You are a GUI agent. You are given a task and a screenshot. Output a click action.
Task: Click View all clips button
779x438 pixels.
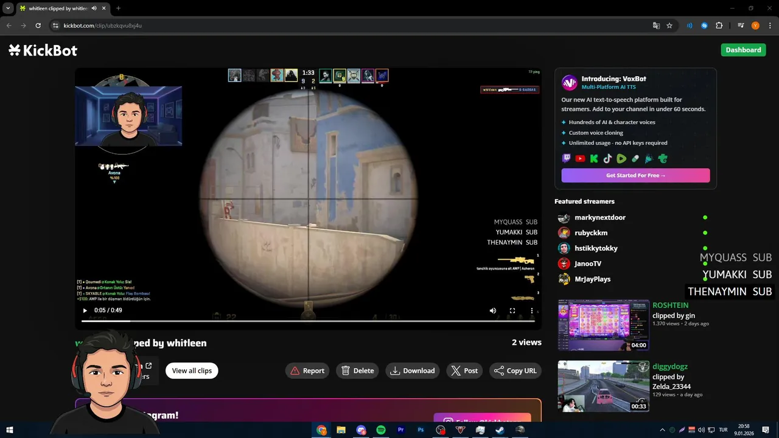192,370
